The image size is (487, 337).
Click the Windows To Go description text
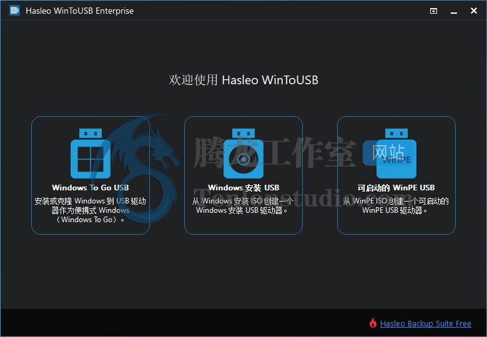(90, 210)
